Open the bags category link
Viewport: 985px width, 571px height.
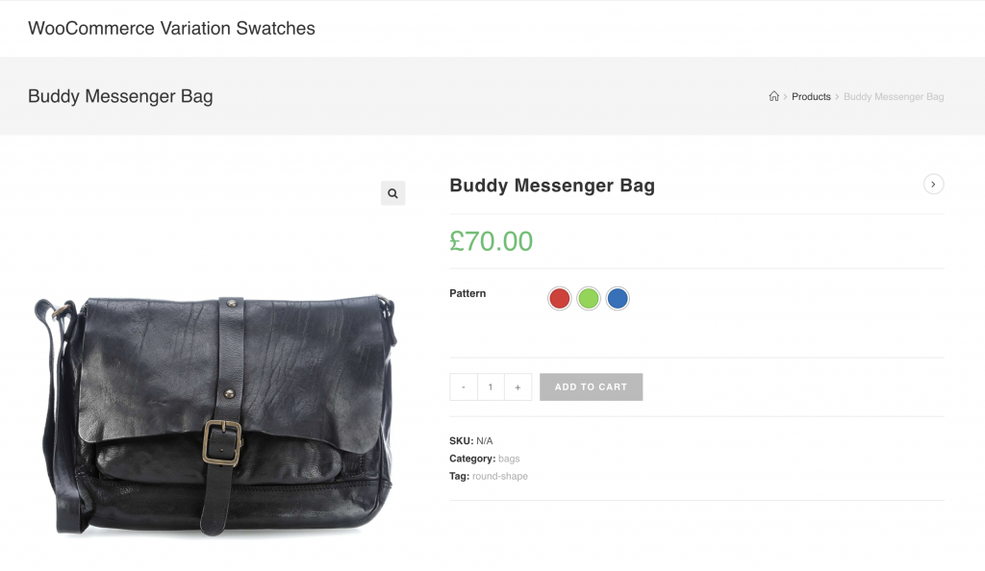pyautogui.click(x=509, y=459)
